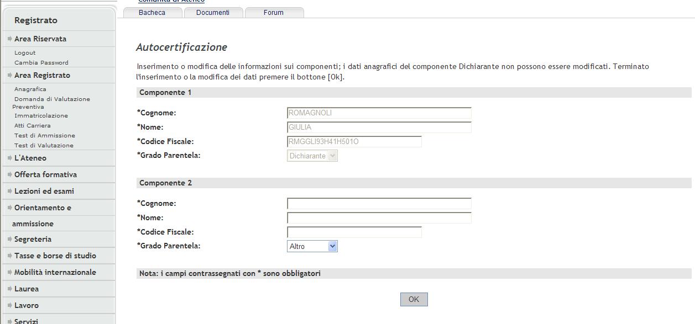Viewport: 695px width, 324px height.
Task: Click the Componente 1 section header
Action: [414, 92]
